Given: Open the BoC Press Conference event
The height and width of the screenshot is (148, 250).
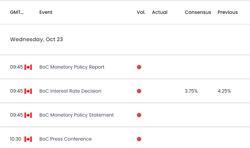Looking at the screenshot, I should click(65, 139).
